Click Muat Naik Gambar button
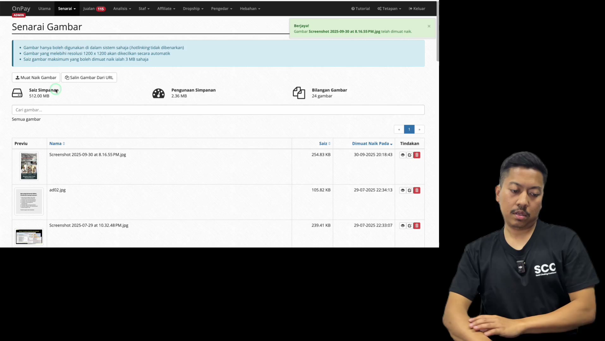This screenshot has height=341, width=605. tap(36, 77)
